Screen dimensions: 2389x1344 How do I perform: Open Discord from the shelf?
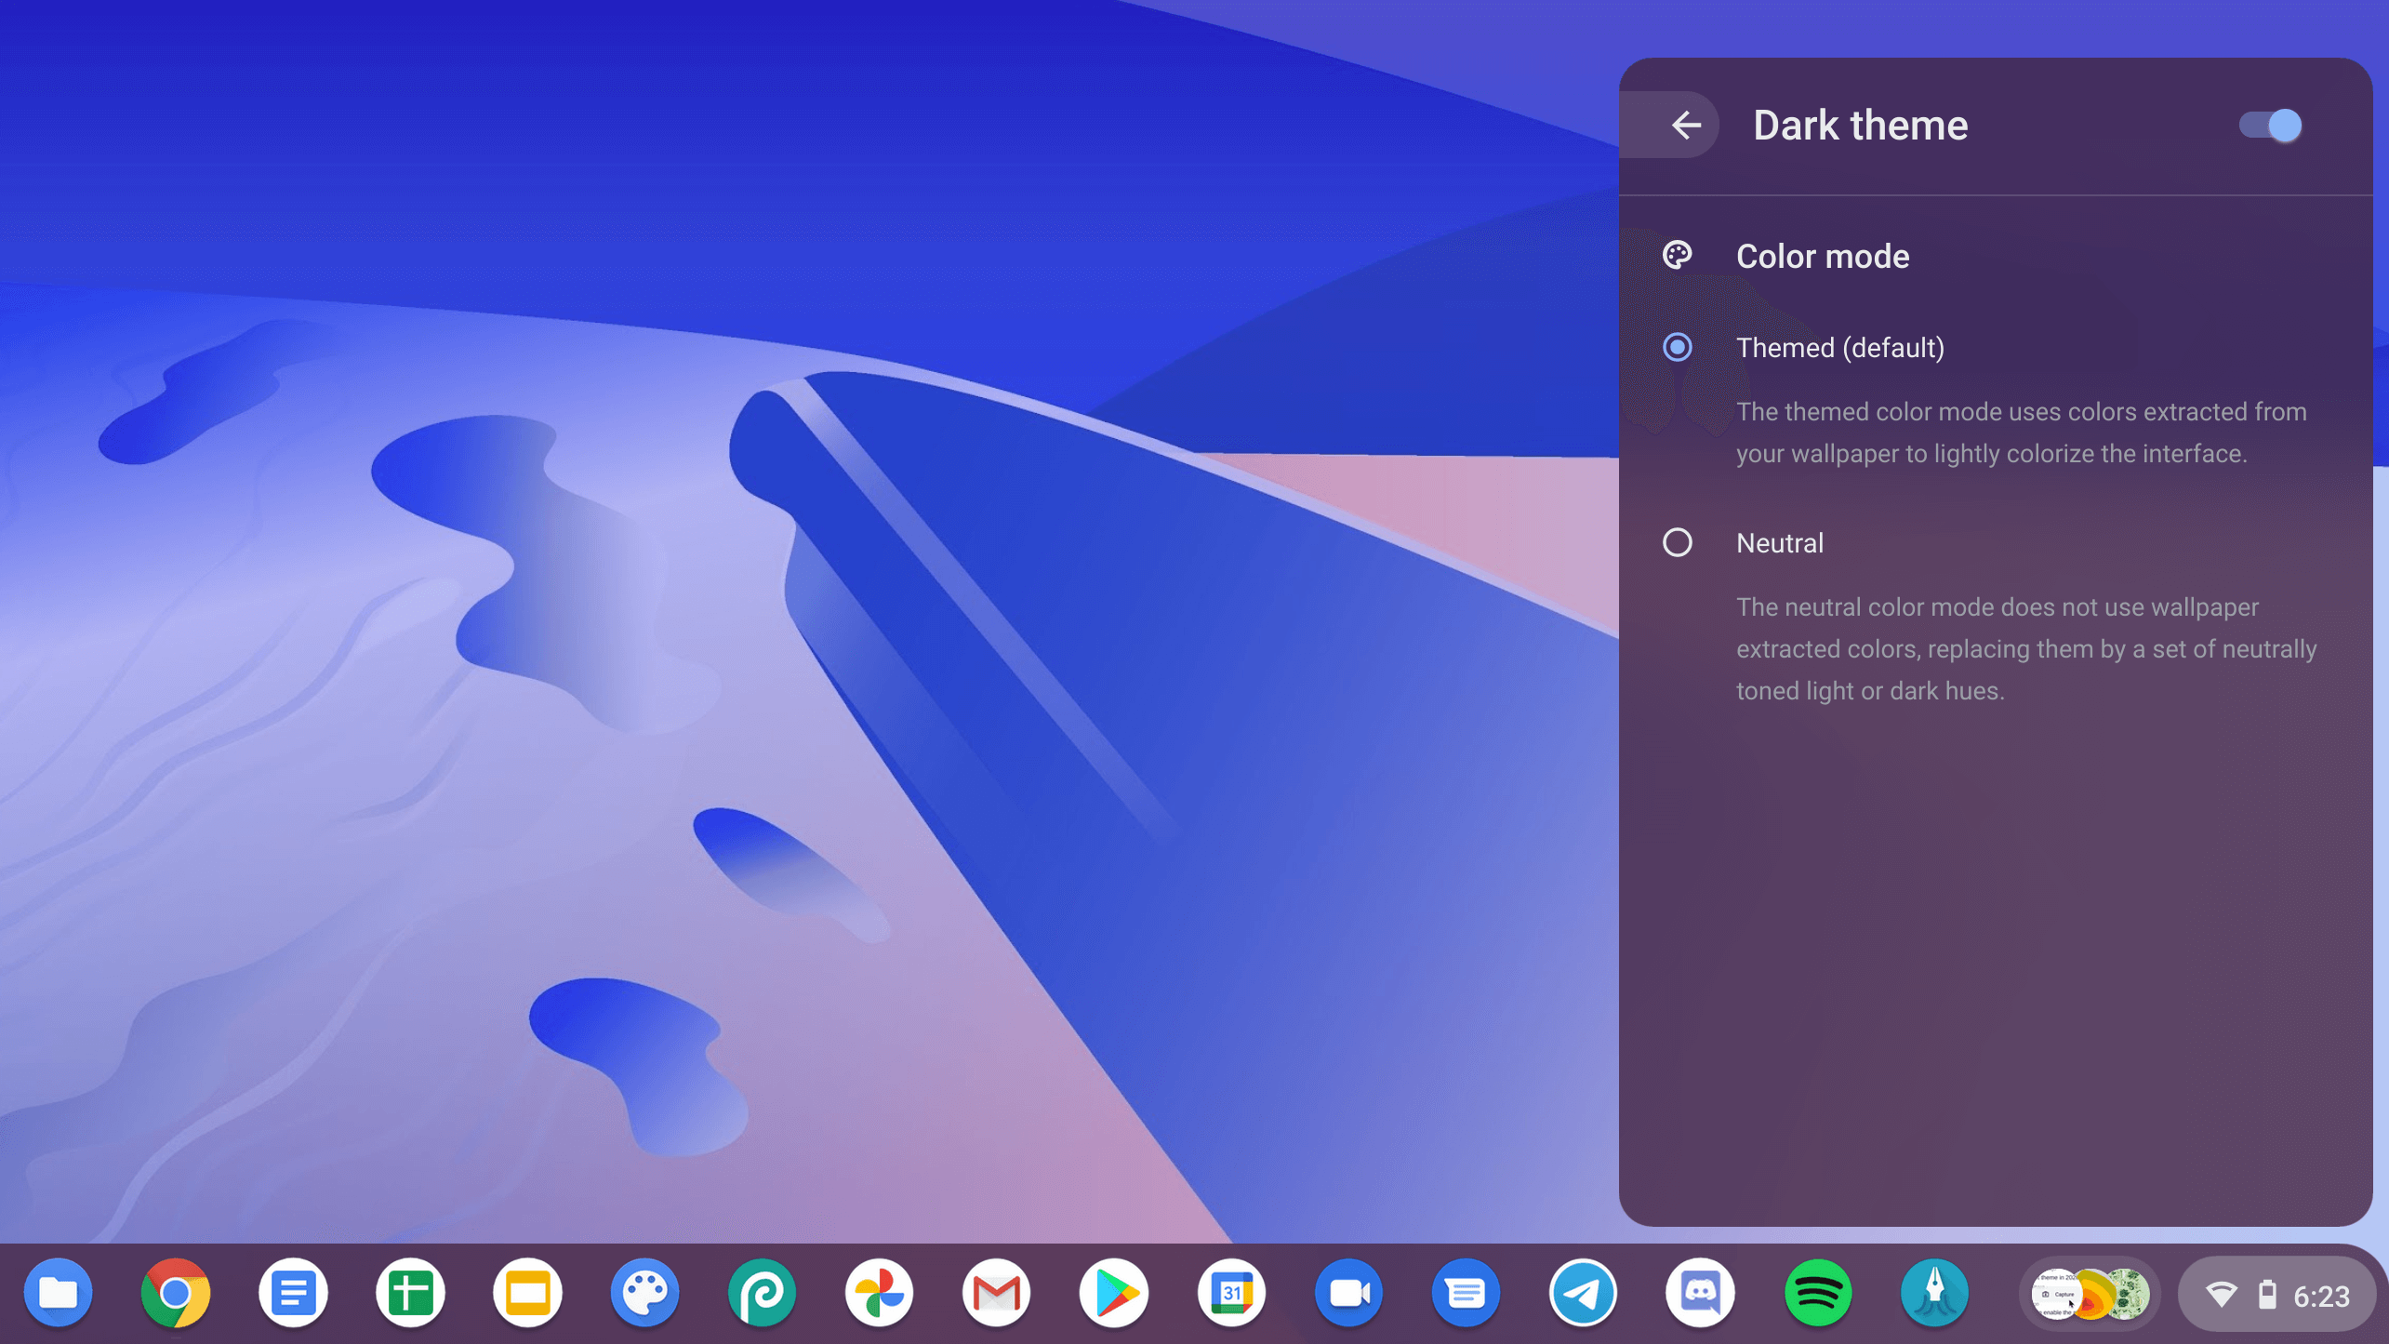[x=1700, y=1293]
